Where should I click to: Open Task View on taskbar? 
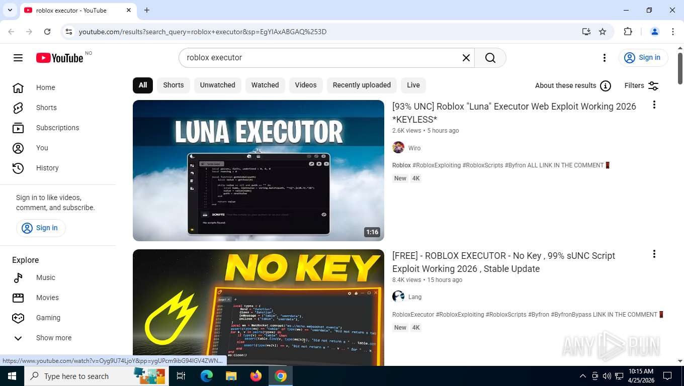pyautogui.click(x=181, y=376)
